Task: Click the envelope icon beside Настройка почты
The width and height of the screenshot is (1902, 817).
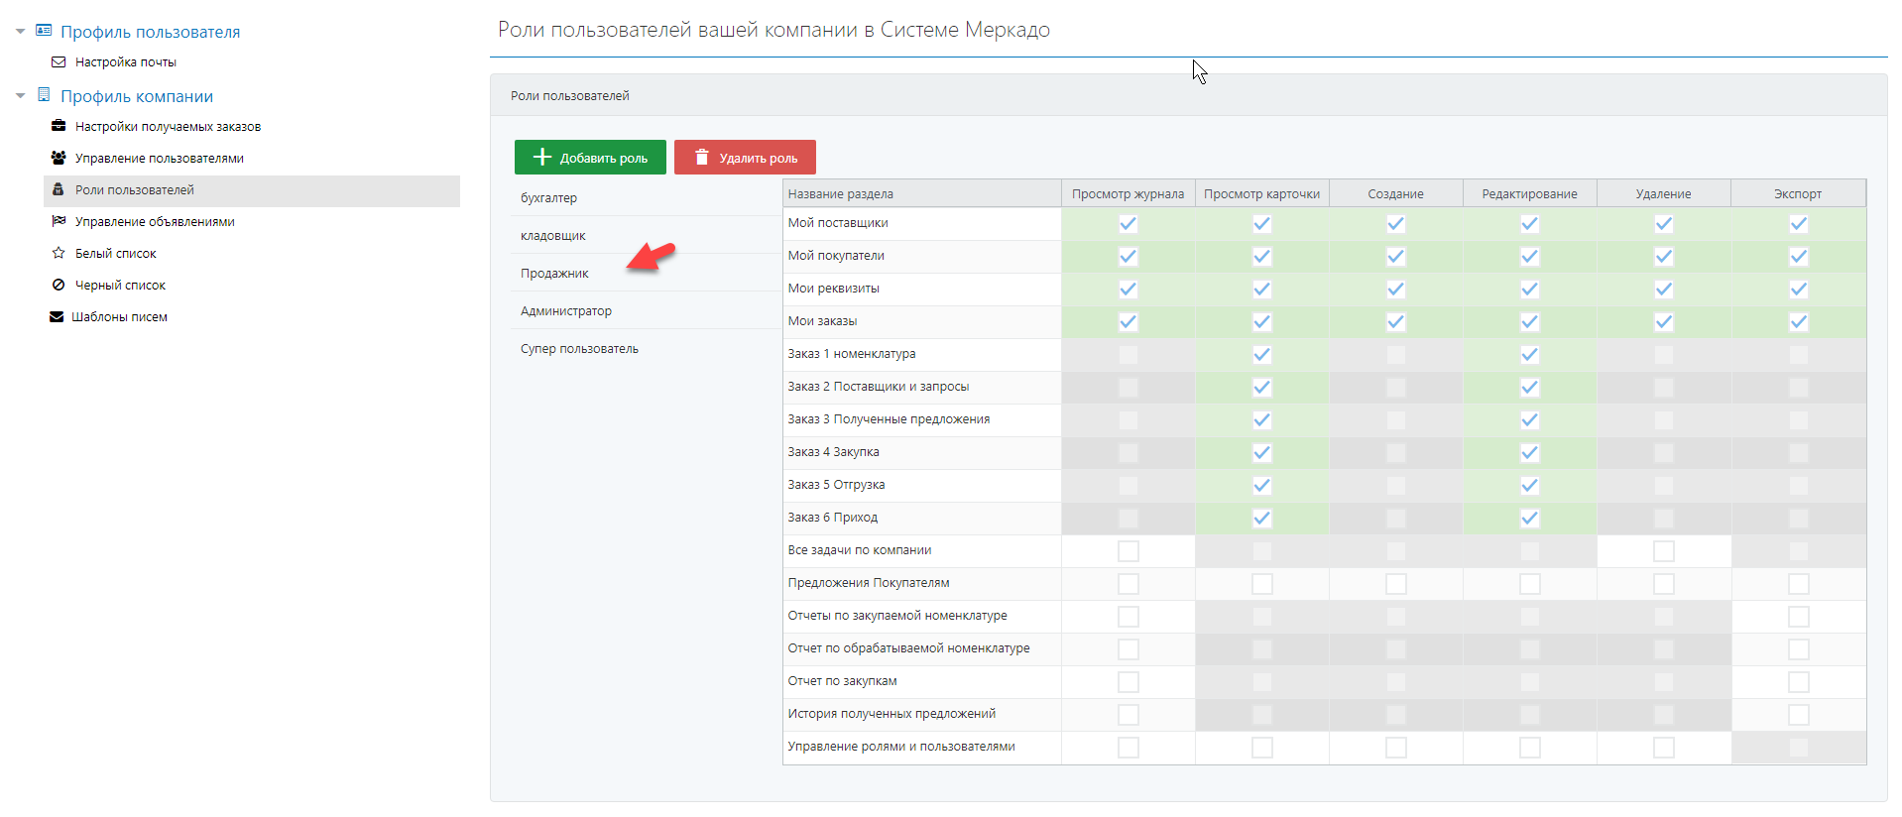Action: click(x=59, y=62)
